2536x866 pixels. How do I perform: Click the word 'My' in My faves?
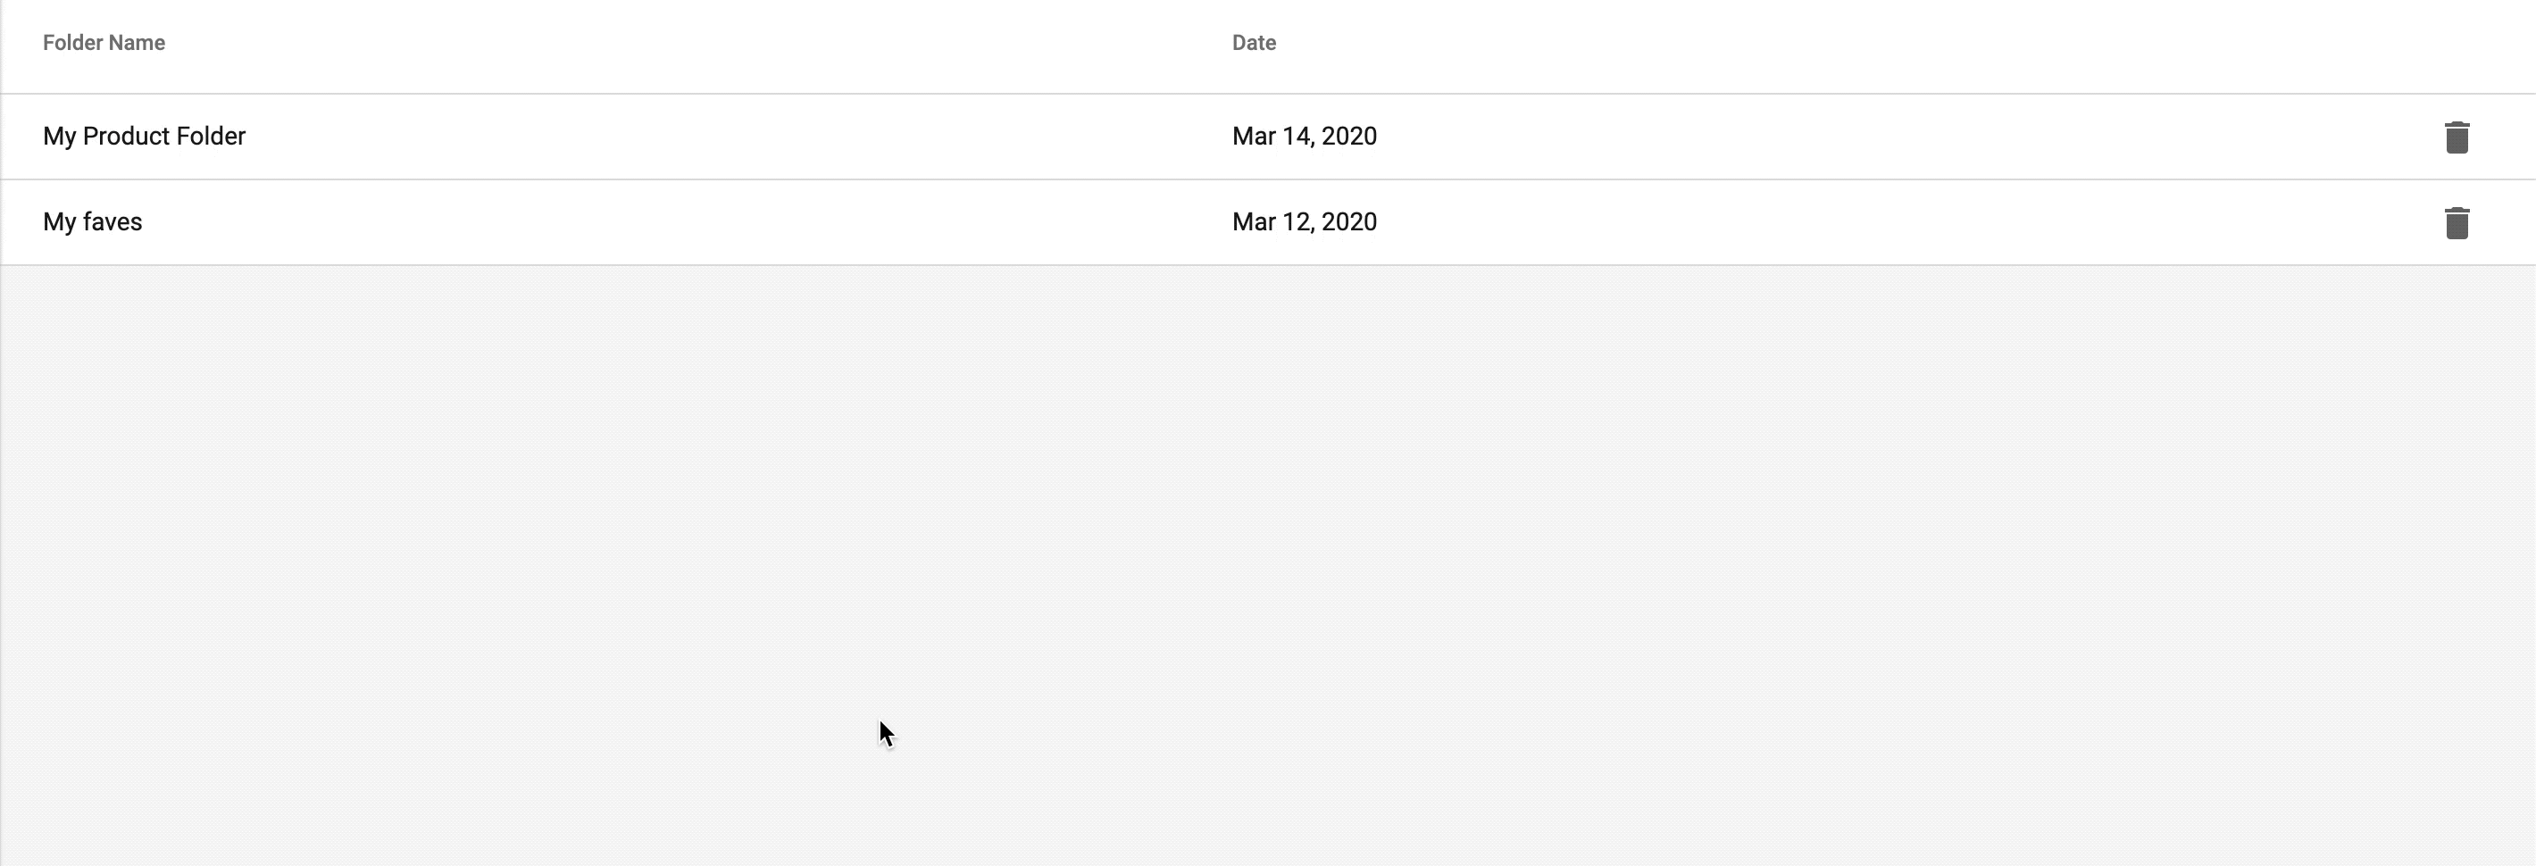(x=59, y=222)
